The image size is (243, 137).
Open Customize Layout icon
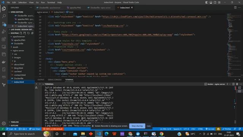click(x=219, y=2)
